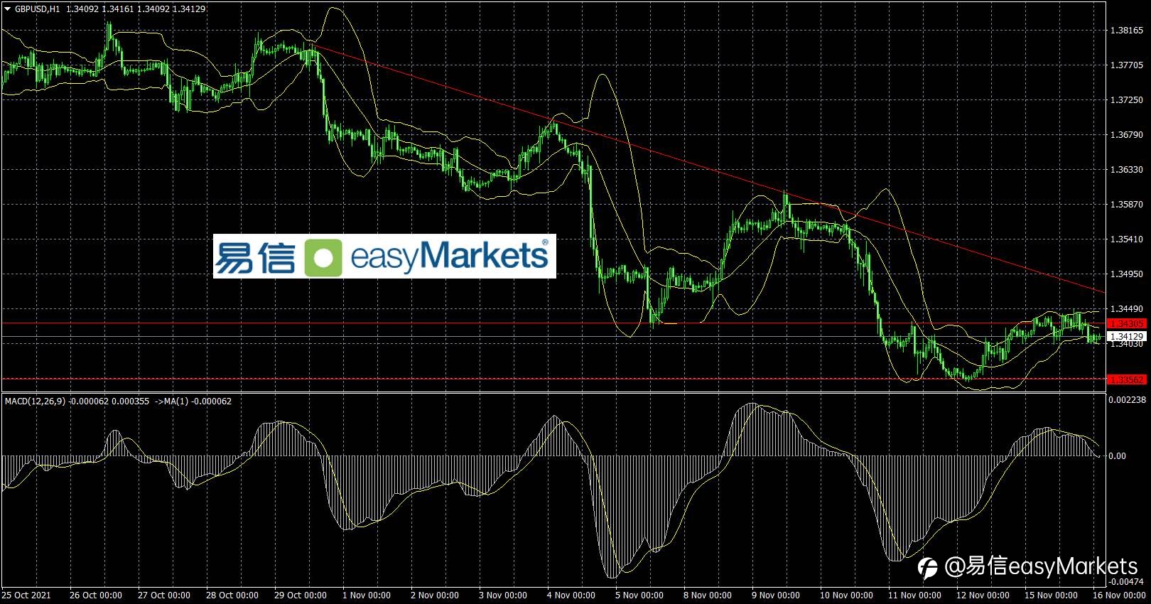The image size is (1151, 604).
Task: Click the 28 Oct 00:00 time label
Action: click(232, 595)
